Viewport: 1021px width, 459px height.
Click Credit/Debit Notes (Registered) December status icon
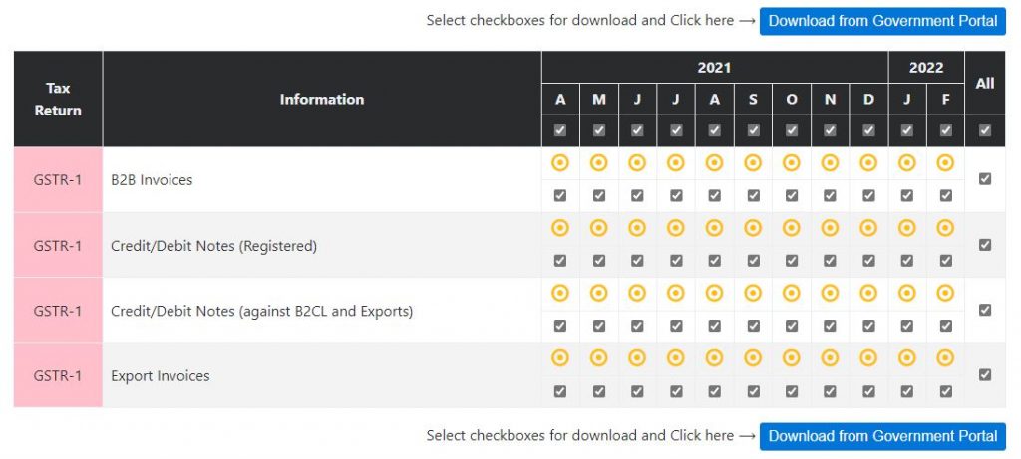868,228
